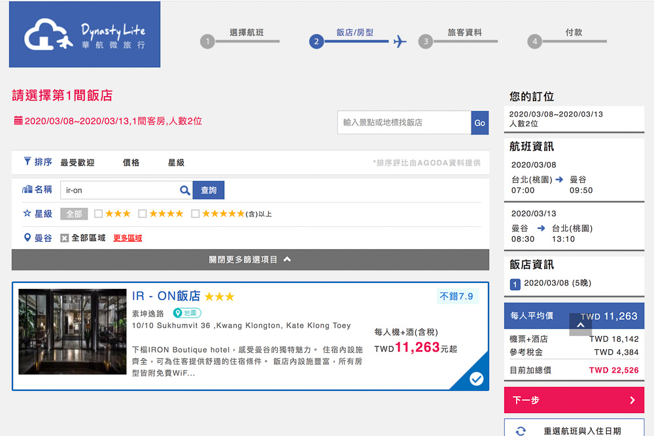
Task: Click the outbound flight arrow icon to 曼谷
Action: [559, 179]
